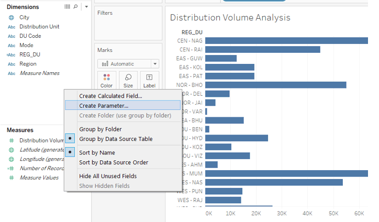
Task: Select Hide All Unused Fields
Action: 108,176
